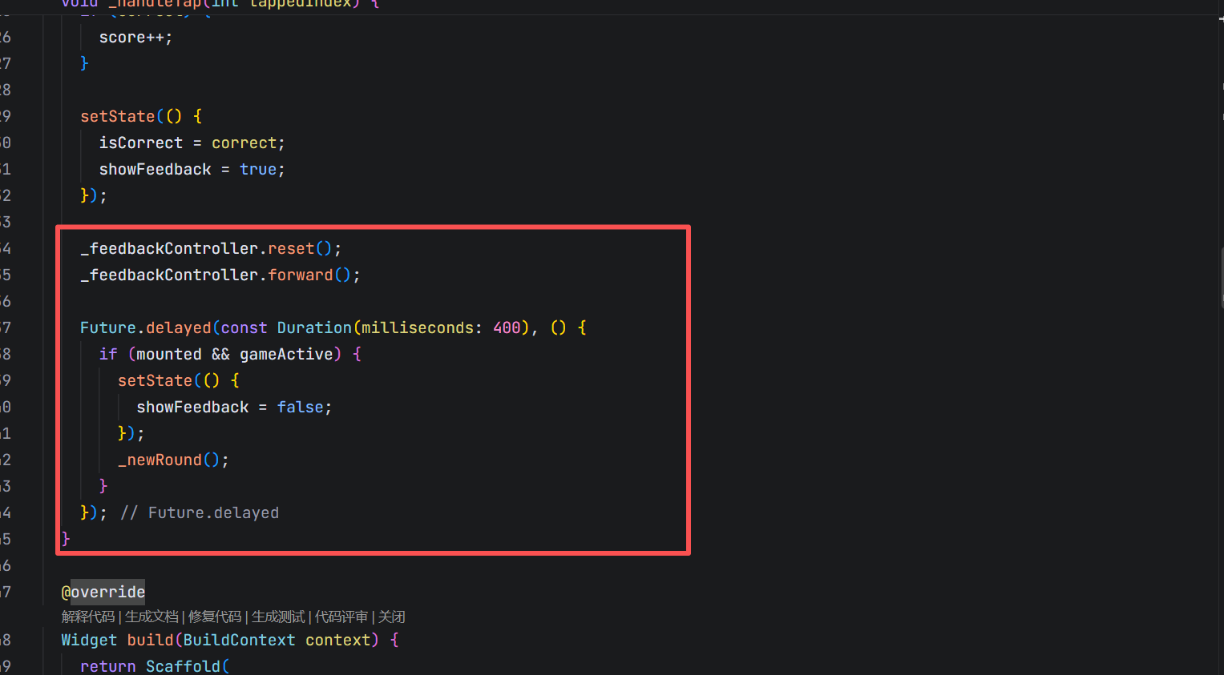Click the 生成文档 code lens link
This screenshot has height=675, width=1224.
(x=151, y=617)
